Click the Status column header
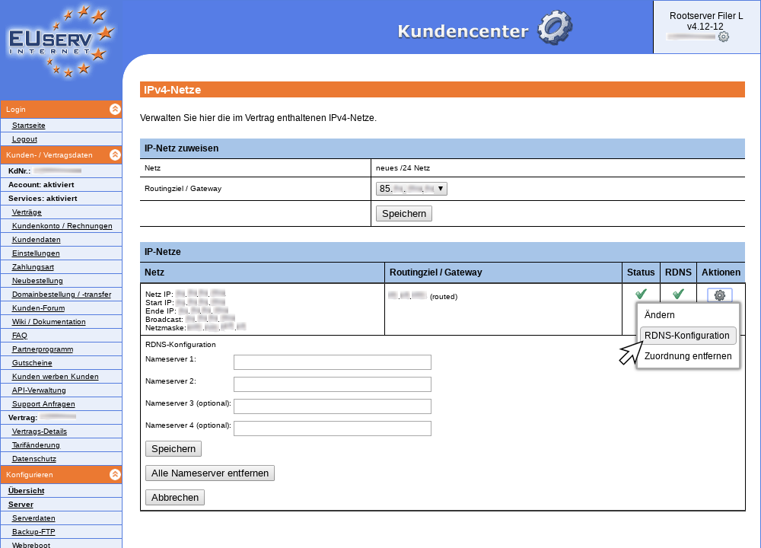761x548 pixels. [641, 272]
